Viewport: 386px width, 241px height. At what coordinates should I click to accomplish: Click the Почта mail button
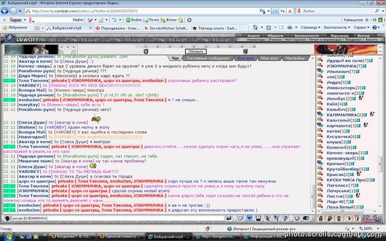click(151, 20)
